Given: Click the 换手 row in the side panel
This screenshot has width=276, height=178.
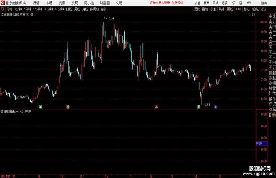Looking at the screenshot, I should pos(272,99).
